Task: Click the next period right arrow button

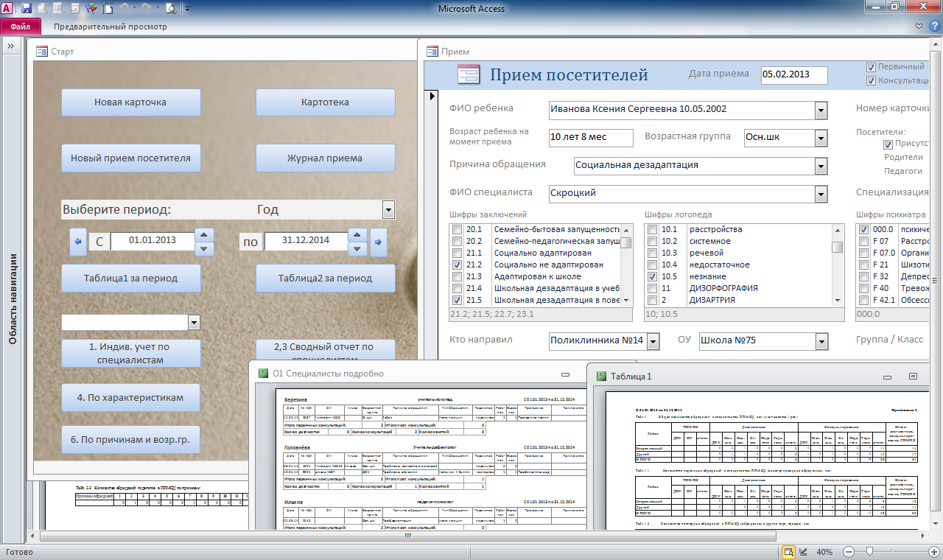Action: (x=379, y=242)
